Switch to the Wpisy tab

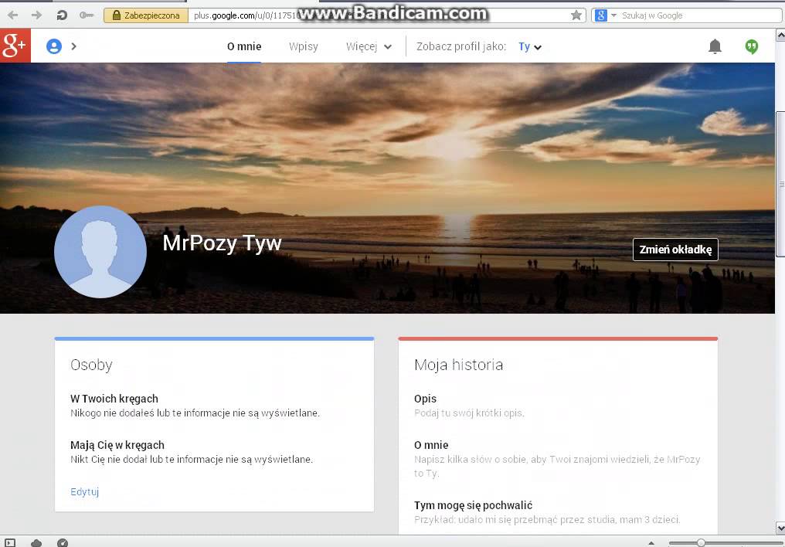point(304,46)
